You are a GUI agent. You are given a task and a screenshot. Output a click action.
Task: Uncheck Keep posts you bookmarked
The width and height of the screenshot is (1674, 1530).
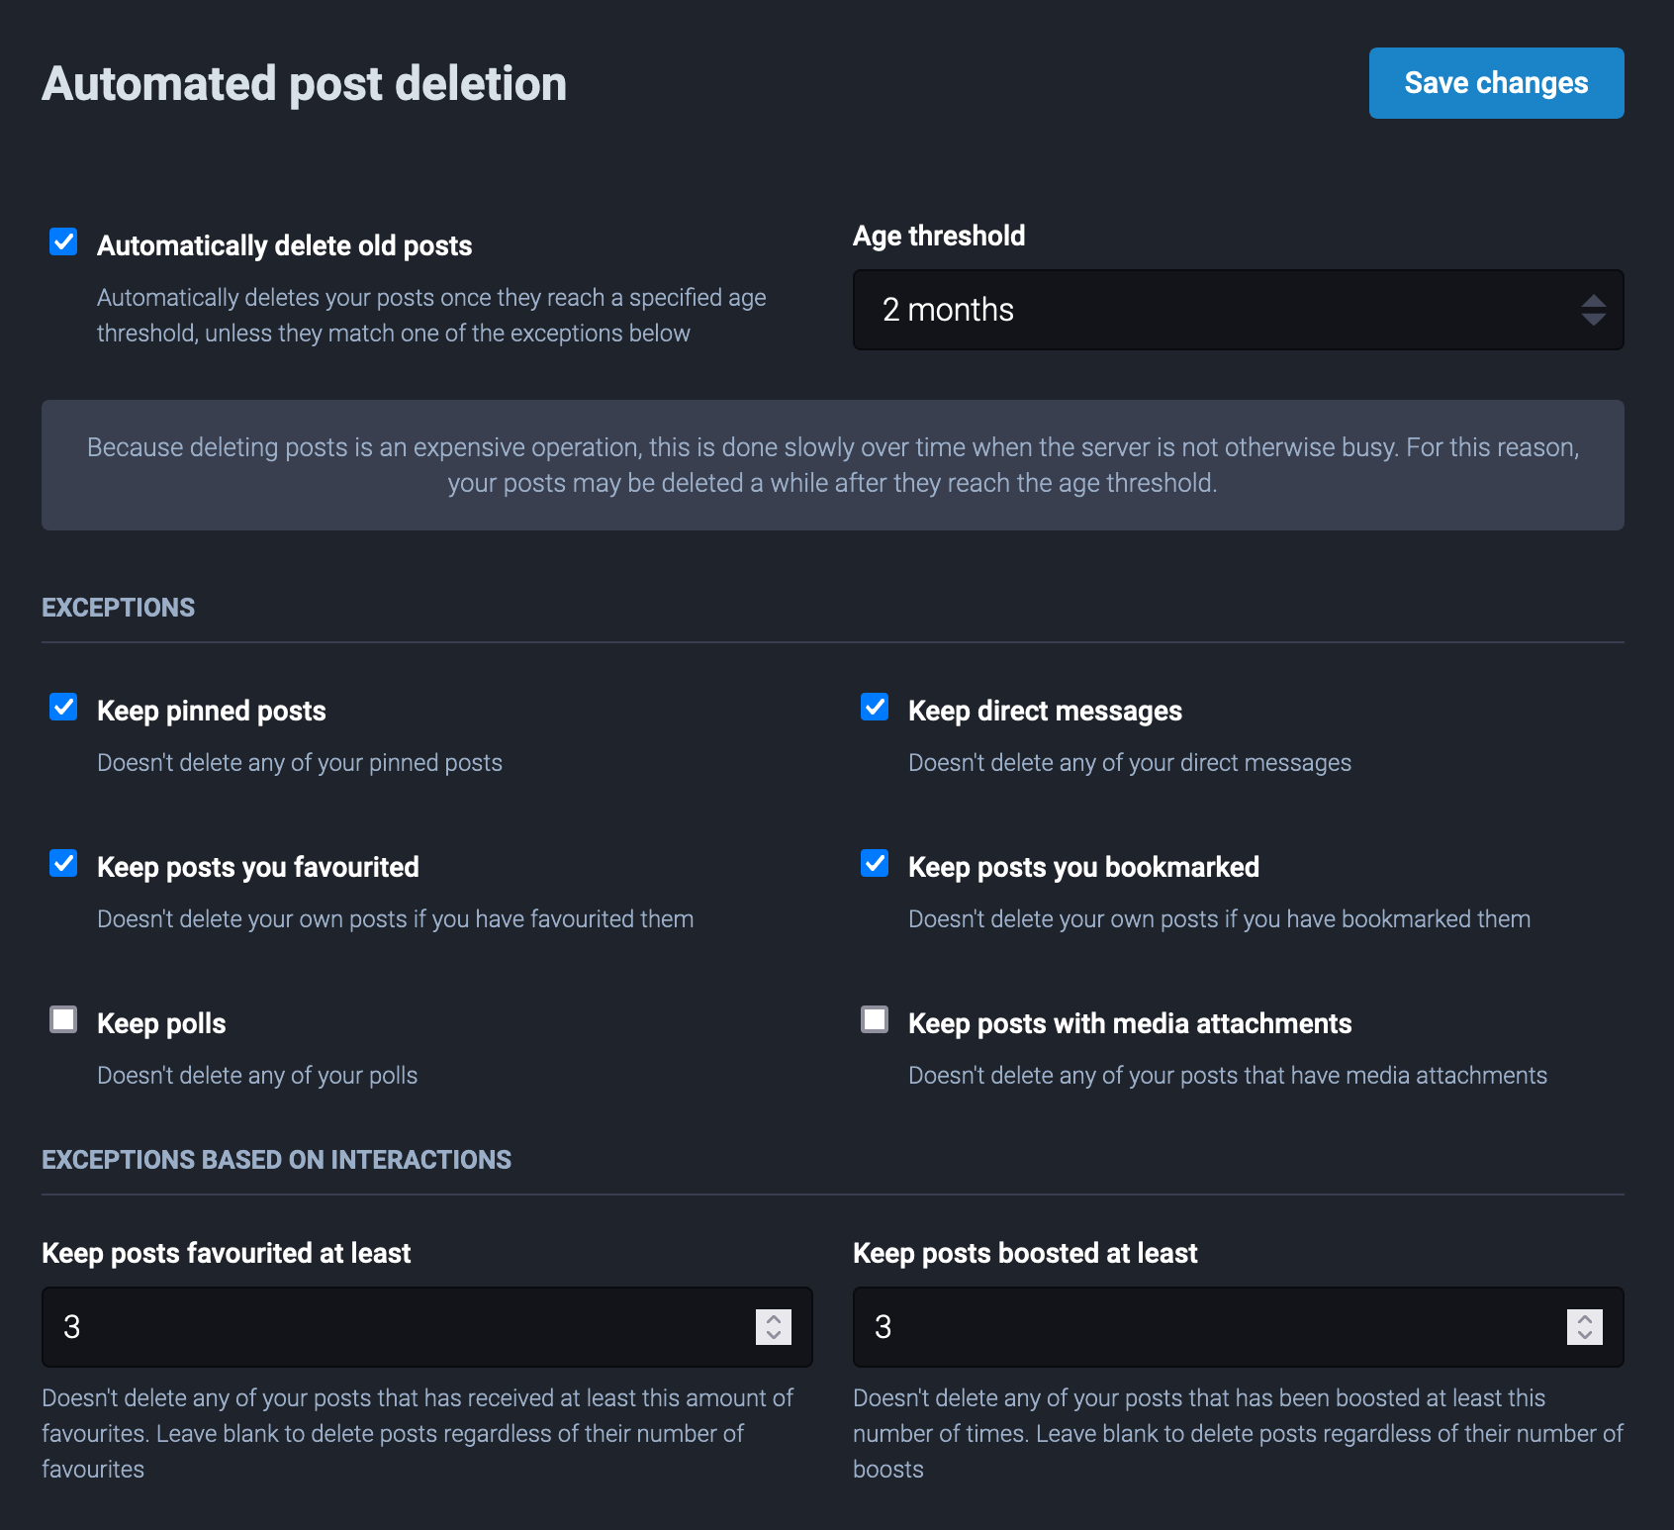pos(875,863)
